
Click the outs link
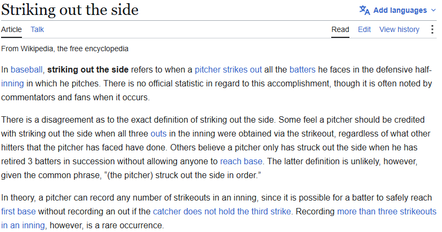(x=158, y=133)
